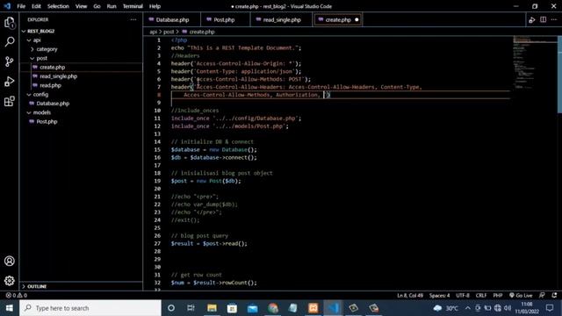The image size is (562, 316).
Task: Click the volume speaker tray icon
Action: (x=508, y=308)
